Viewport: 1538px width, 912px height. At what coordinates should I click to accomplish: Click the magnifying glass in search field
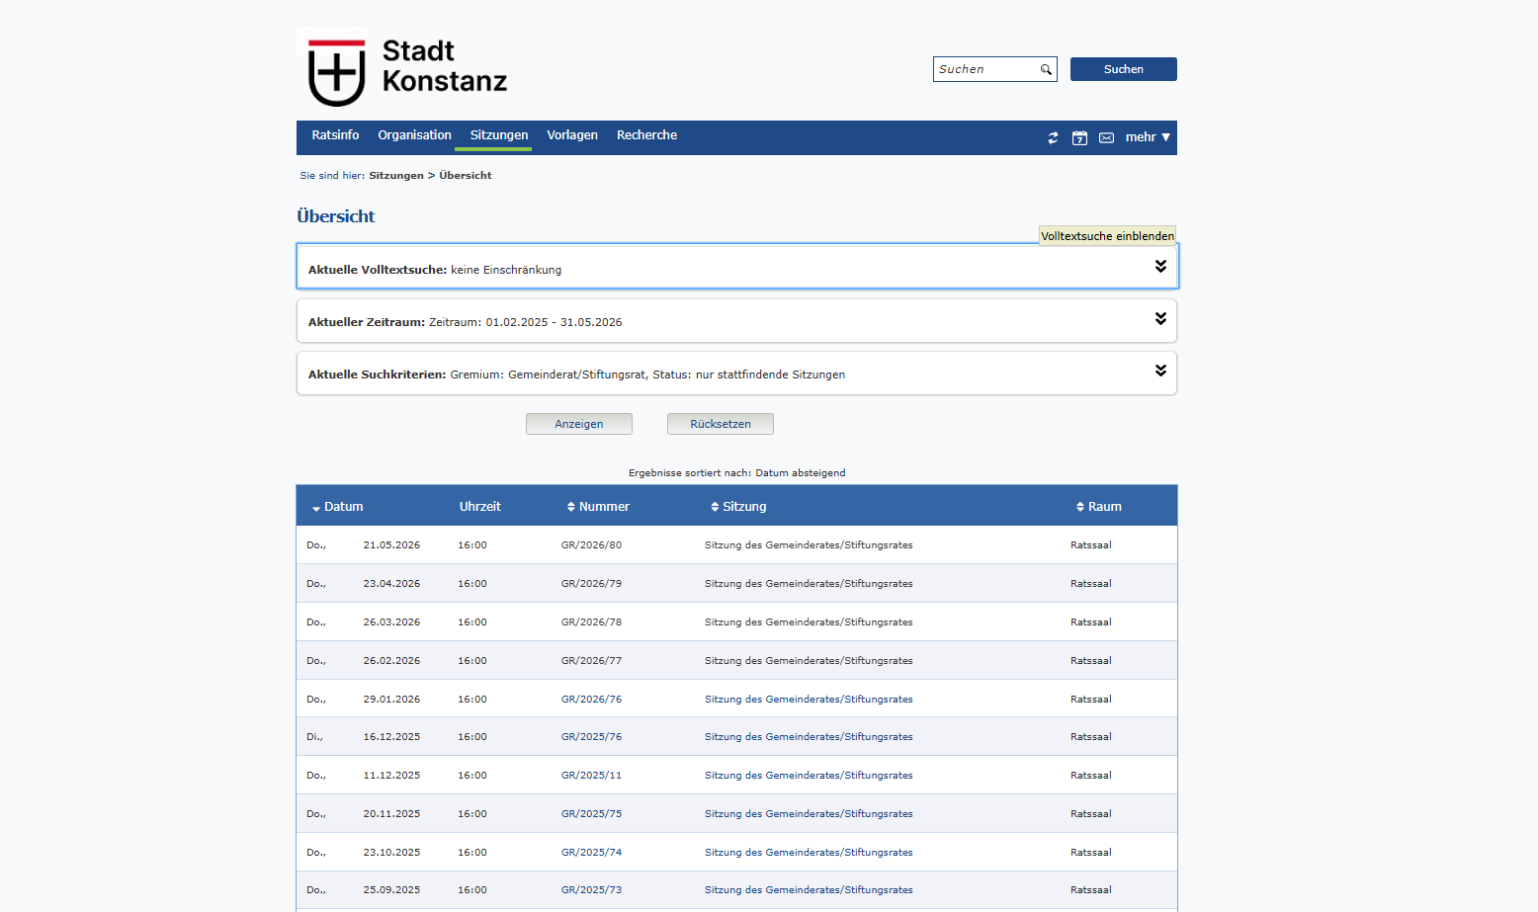click(x=1046, y=70)
